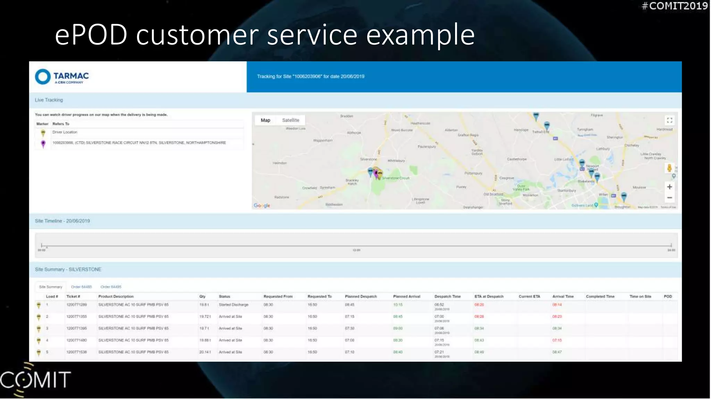The image size is (711, 399).
Task: Switch the map to Map view
Action: (265, 120)
